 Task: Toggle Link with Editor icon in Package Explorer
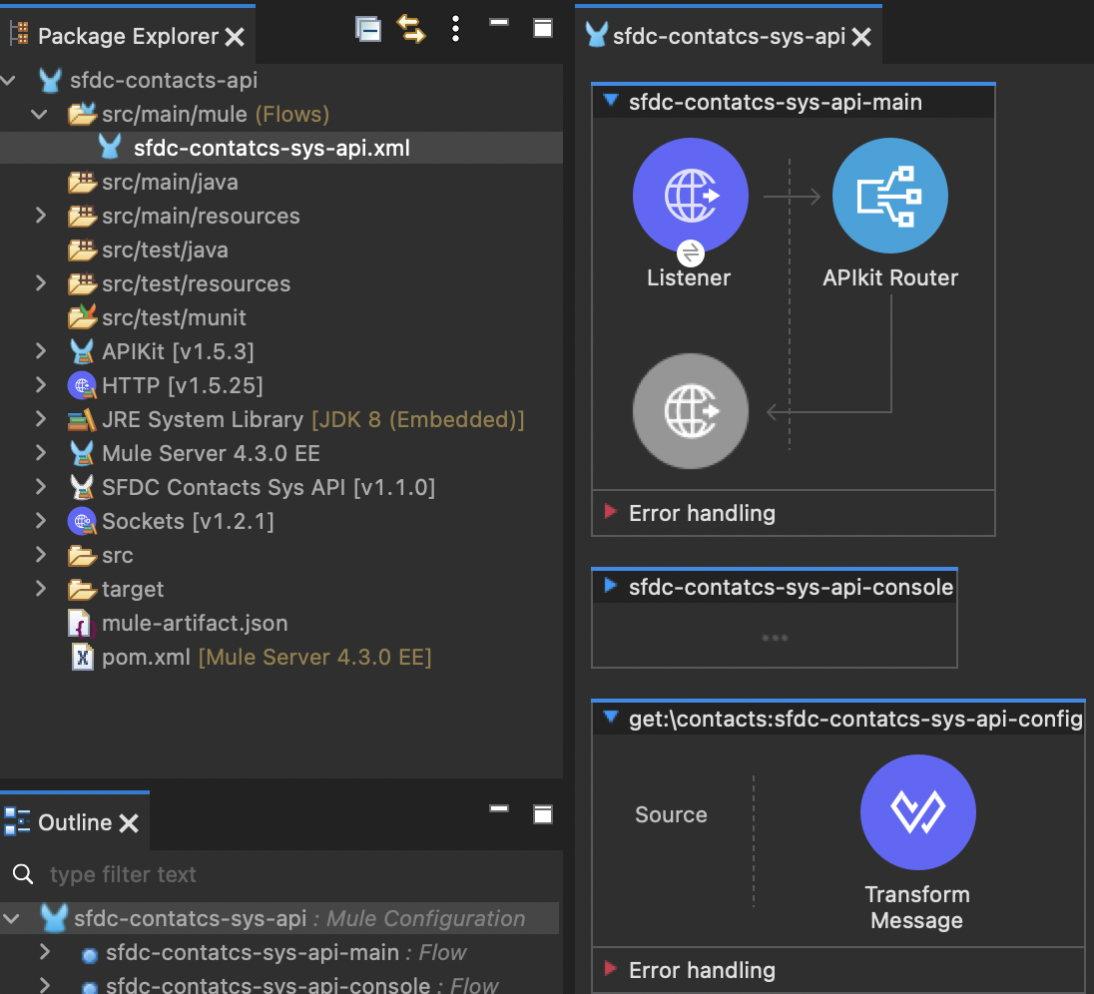click(x=411, y=29)
